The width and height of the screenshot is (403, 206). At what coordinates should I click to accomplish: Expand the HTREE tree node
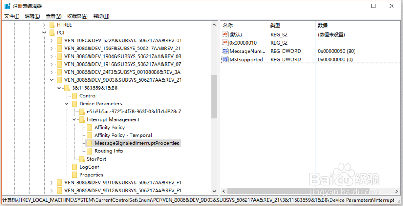(x=44, y=25)
